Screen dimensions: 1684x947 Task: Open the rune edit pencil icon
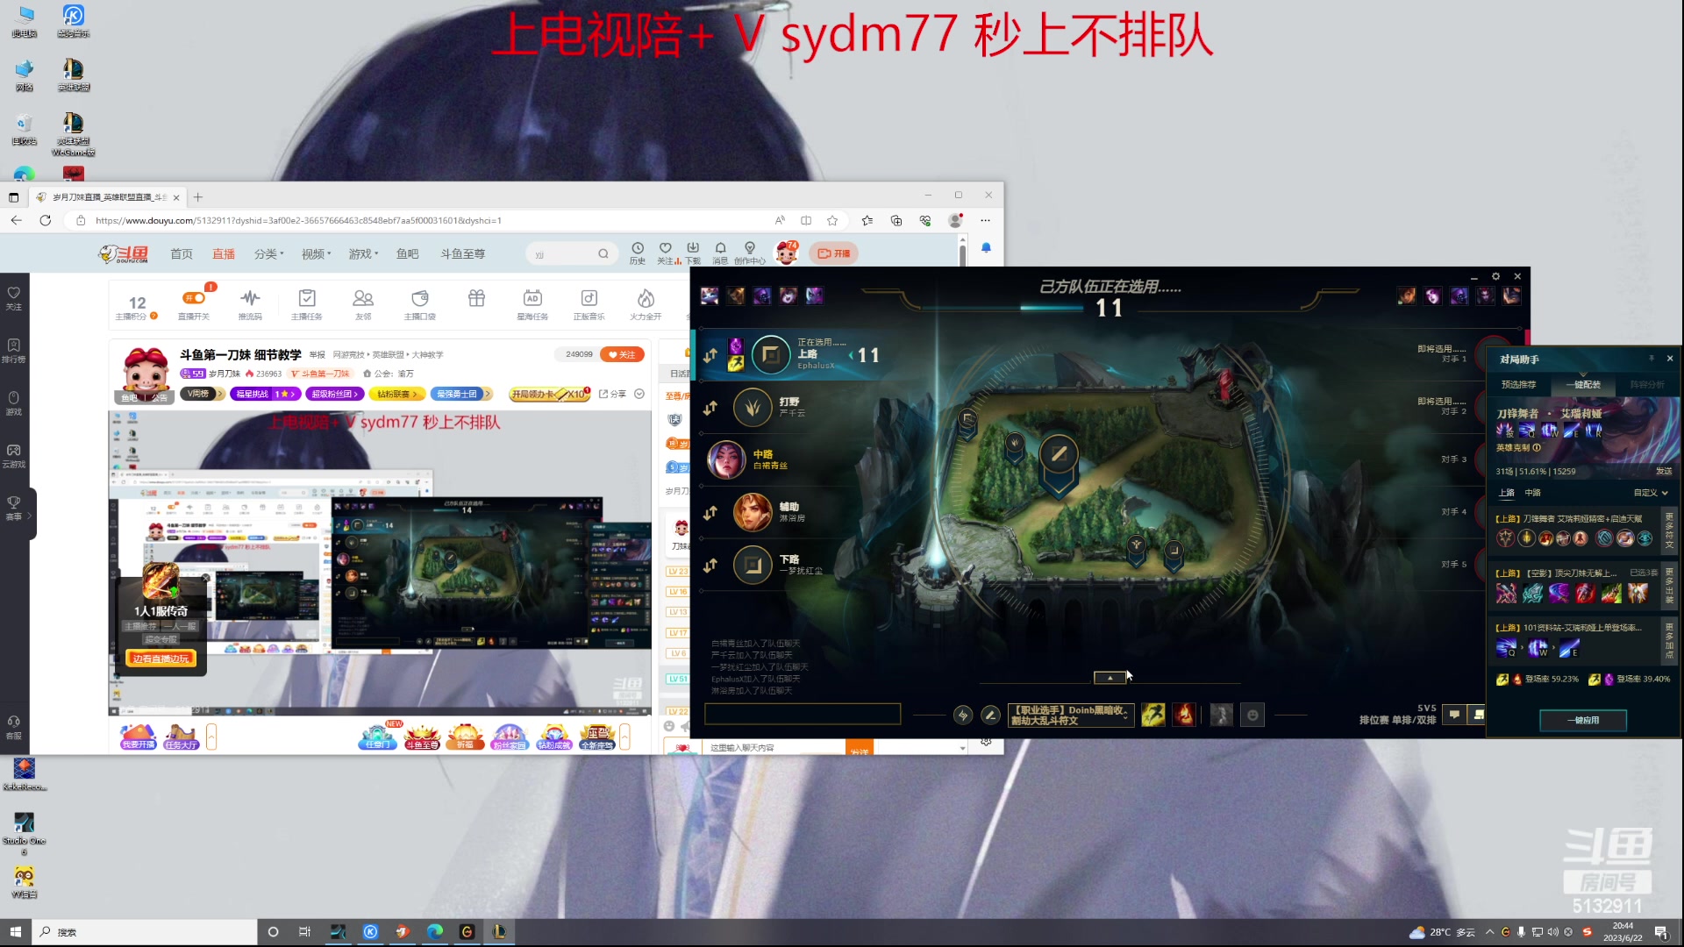(x=990, y=716)
